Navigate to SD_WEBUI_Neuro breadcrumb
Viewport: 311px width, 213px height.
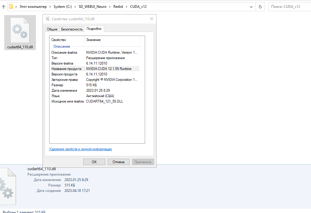(92, 7)
